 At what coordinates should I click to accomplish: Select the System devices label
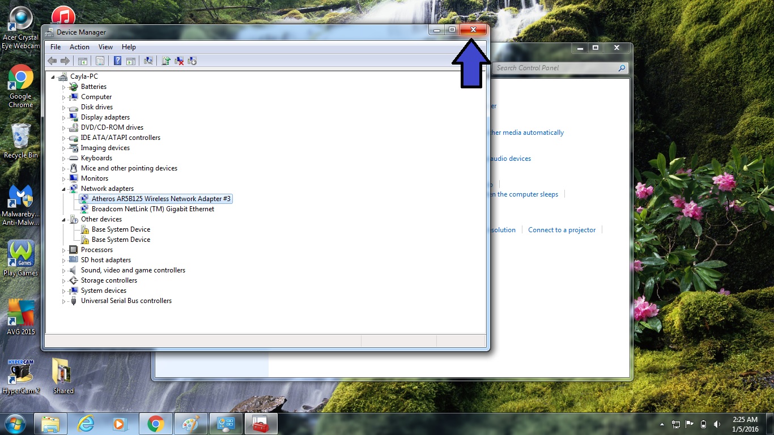(x=104, y=291)
